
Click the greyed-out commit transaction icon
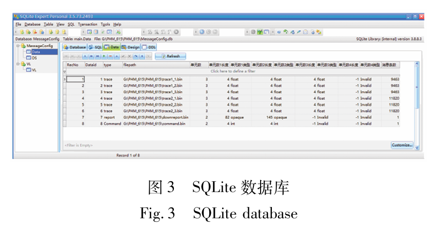point(209,32)
